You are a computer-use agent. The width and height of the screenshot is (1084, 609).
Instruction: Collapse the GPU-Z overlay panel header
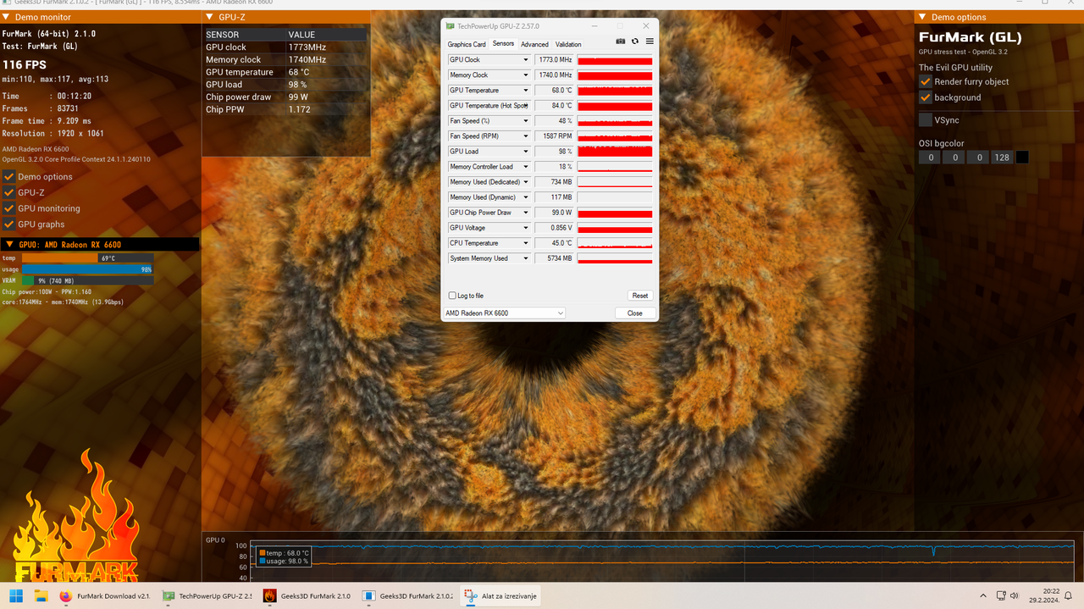[x=209, y=17]
